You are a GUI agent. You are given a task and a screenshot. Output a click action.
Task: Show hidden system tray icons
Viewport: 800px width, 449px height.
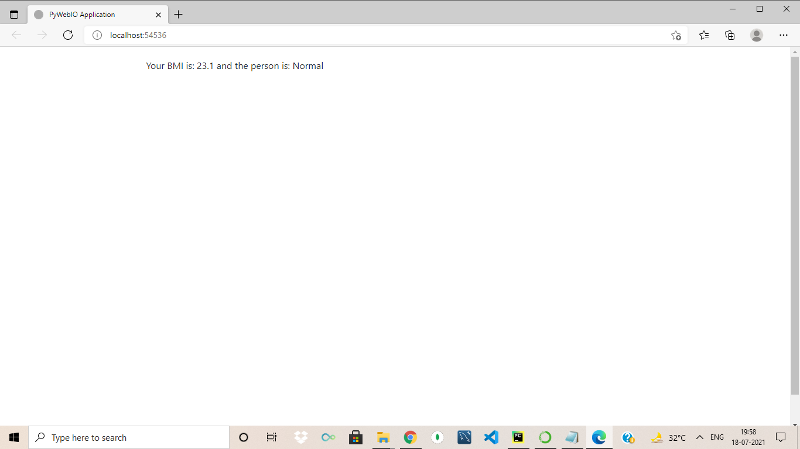point(699,437)
